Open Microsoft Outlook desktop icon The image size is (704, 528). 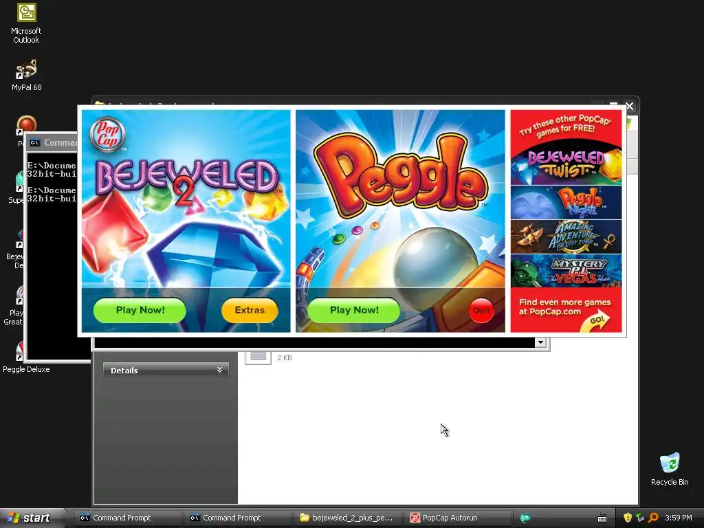(x=26, y=23)
